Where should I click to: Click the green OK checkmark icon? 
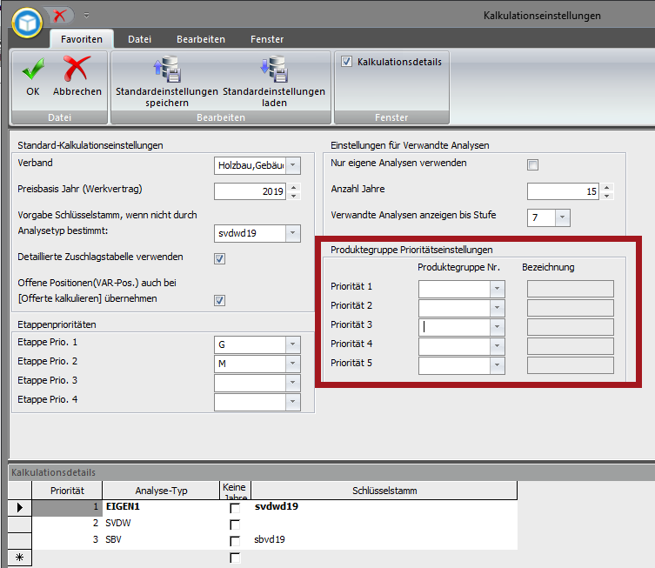coord(33,69)
